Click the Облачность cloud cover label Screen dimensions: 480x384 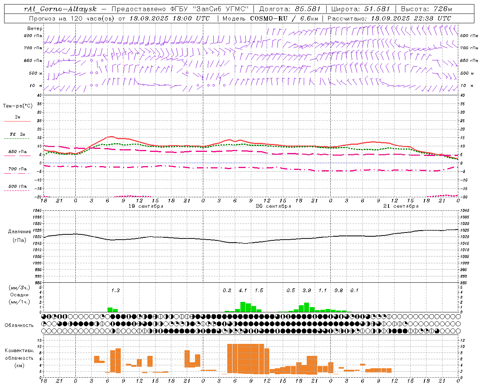(x=19, y=325)
